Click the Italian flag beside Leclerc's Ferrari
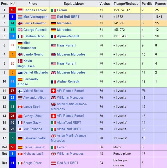Screen dimensions: 167x168 tap(54, 10)
